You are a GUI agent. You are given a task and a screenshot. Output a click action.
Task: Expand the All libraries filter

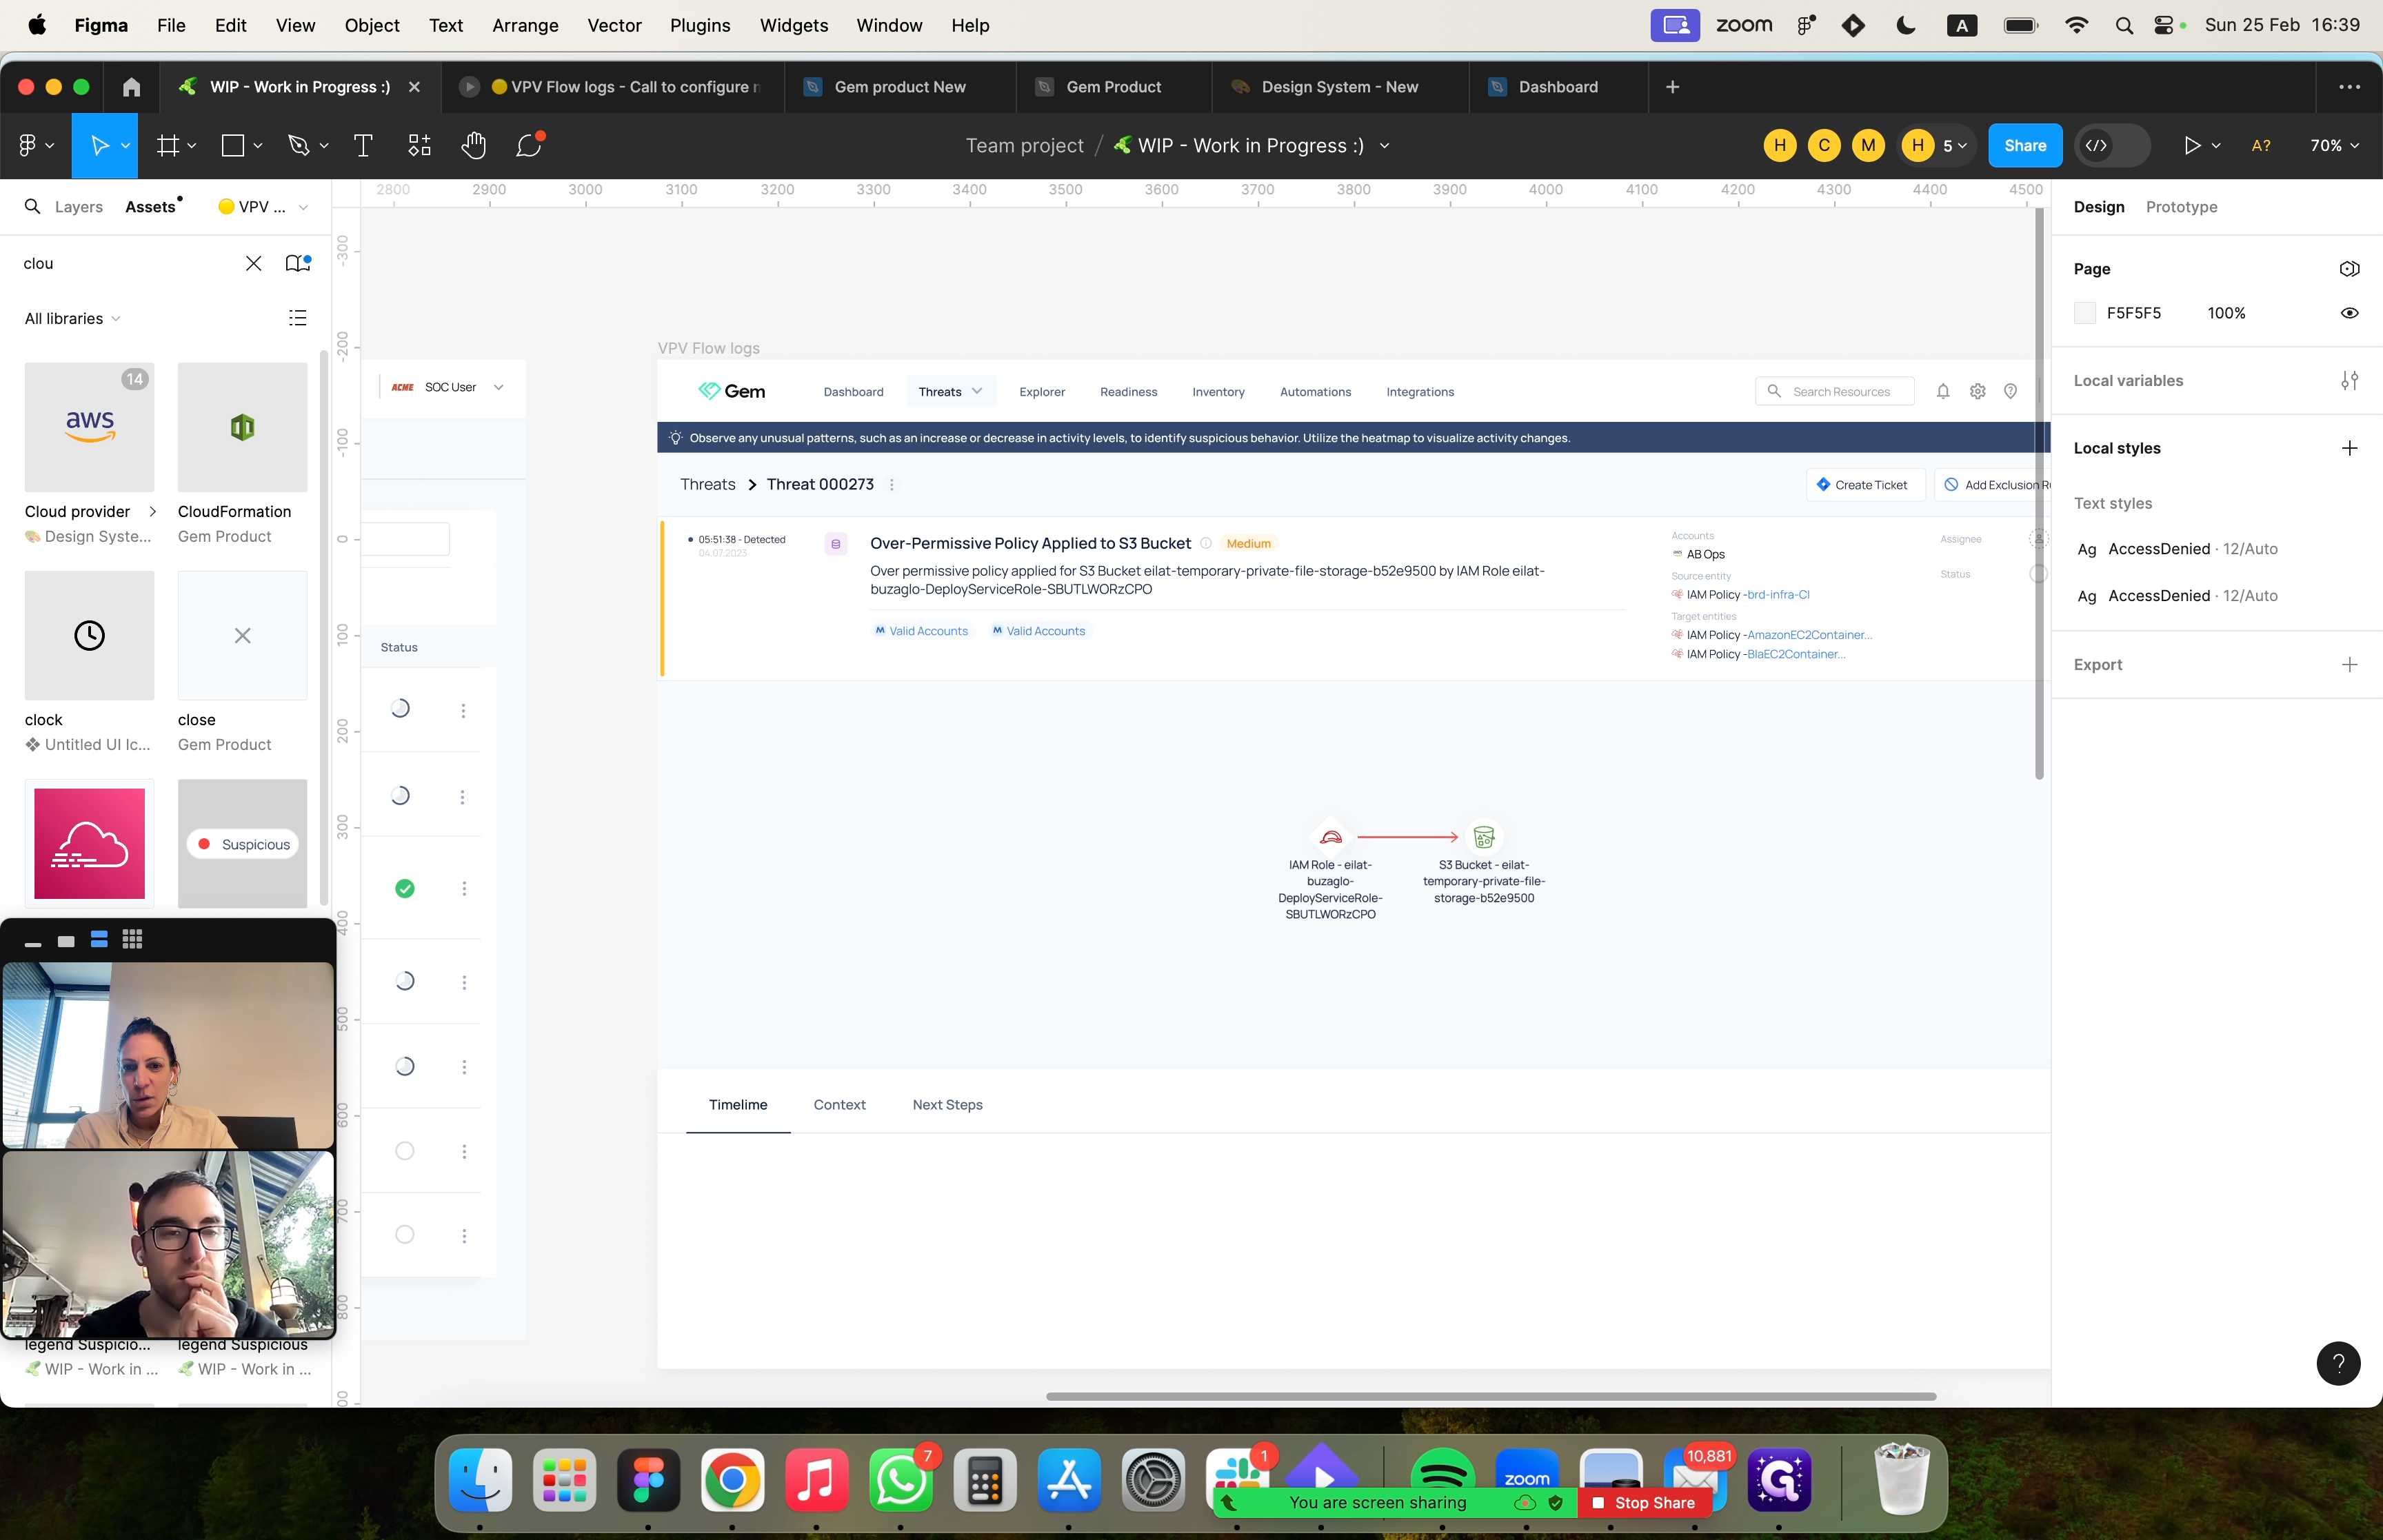click(x=72, y=318)
